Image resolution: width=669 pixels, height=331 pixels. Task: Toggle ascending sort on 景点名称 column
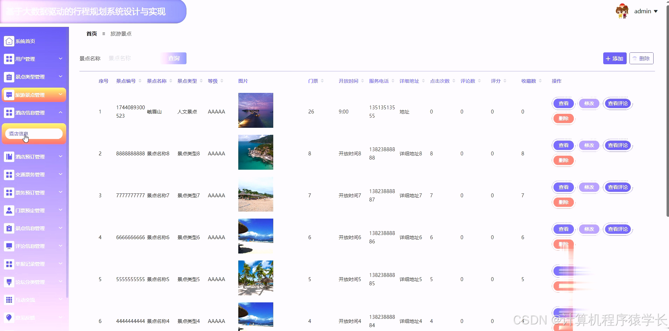point(170,79)
